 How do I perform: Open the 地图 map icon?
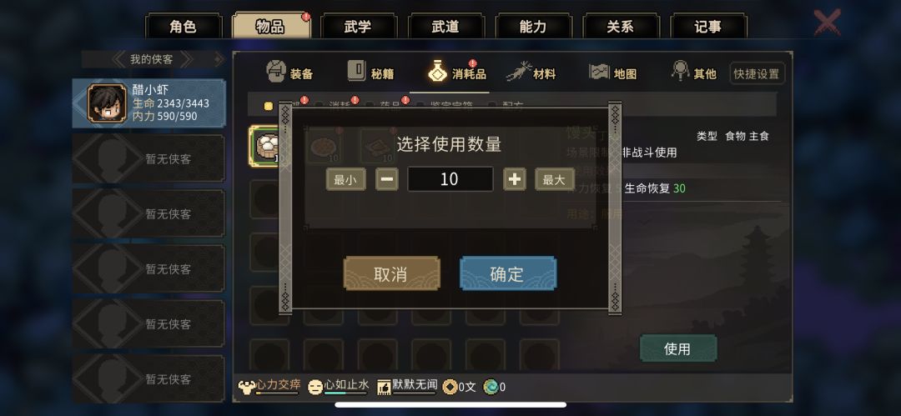[x=599, y=72]
